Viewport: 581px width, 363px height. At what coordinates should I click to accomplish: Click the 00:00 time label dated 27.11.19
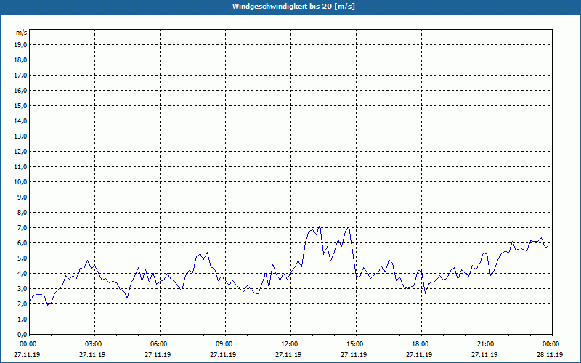click(27, 344)
